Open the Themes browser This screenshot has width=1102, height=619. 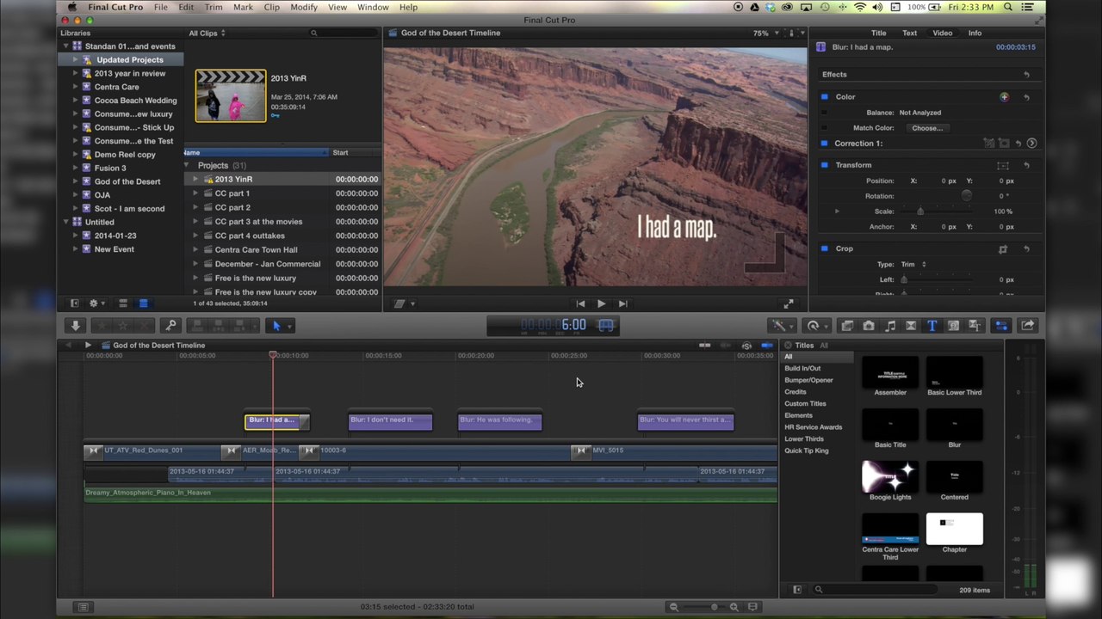975,326
